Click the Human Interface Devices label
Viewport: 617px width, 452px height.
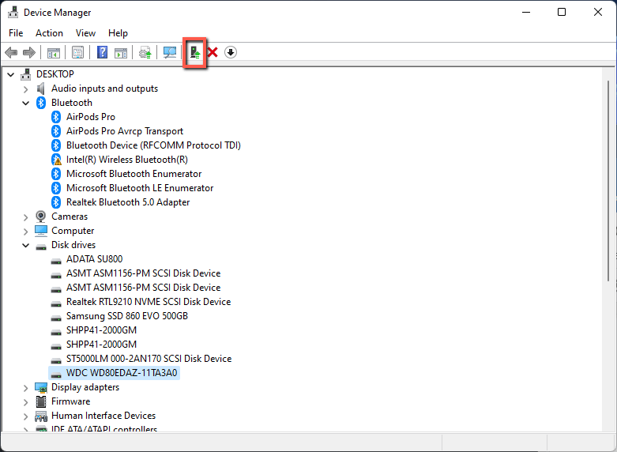[x=103, y=416]
